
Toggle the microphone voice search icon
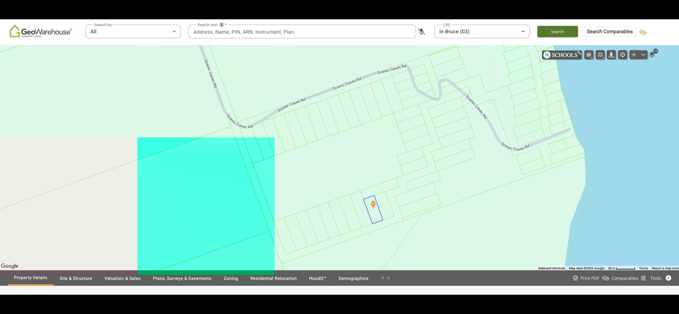422,32
